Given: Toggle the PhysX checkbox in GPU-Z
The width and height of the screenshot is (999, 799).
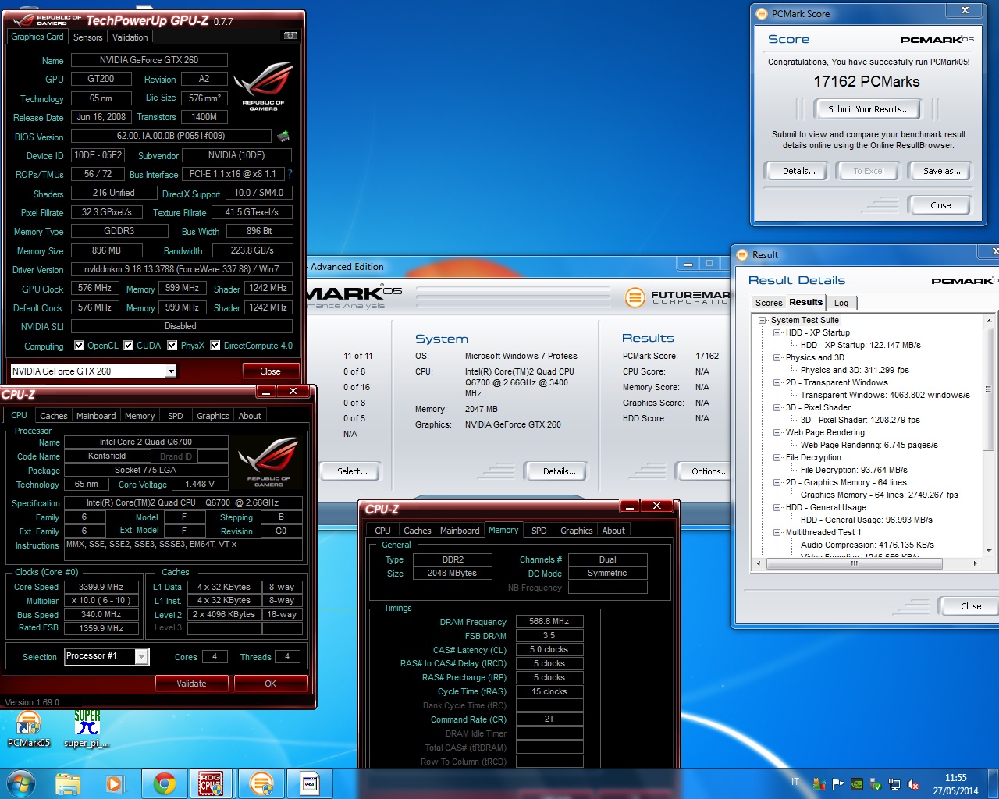Looking at the screenshot, I should (172, 345).
